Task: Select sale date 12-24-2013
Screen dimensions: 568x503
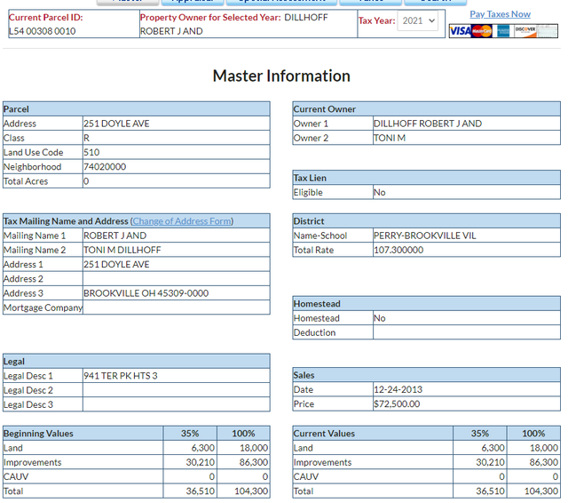Action: click(398, 389)
